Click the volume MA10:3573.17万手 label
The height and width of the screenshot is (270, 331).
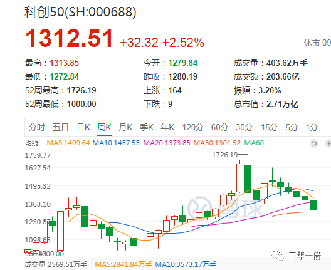[186, 264]
